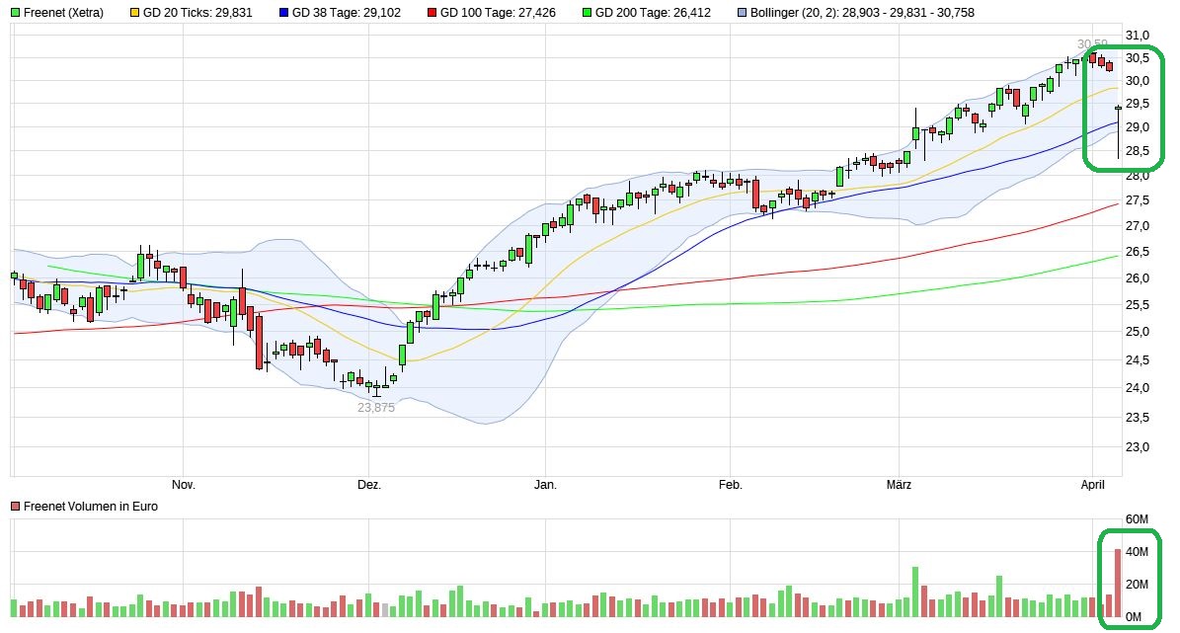
Task: Click the tallest red volume bar in April
Action: tap(1118, 584)
